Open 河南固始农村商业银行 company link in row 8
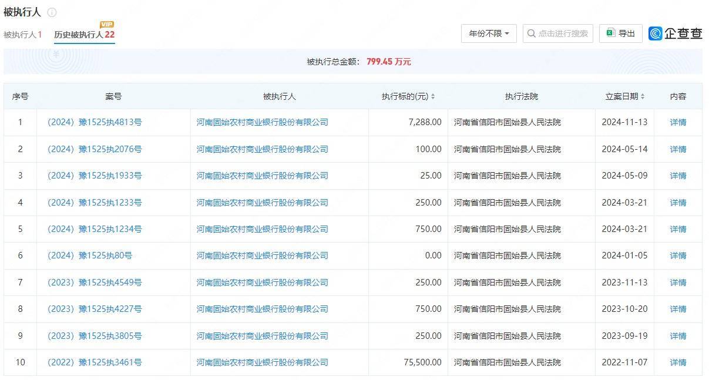The height and width of the screenshot is (380, 709). click(x=263, y=309)
